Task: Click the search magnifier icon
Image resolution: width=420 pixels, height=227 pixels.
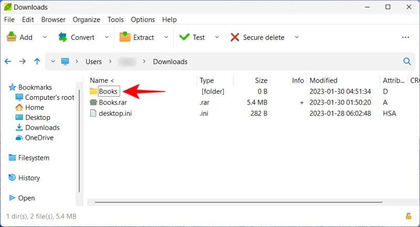Action: pyautogui.click(x=407, y=61)
